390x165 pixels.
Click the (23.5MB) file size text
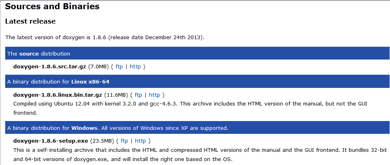(103, 141)
